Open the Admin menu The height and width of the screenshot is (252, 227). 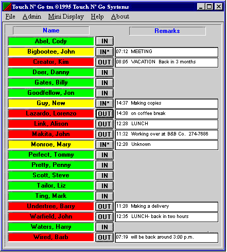coord(32,16)
